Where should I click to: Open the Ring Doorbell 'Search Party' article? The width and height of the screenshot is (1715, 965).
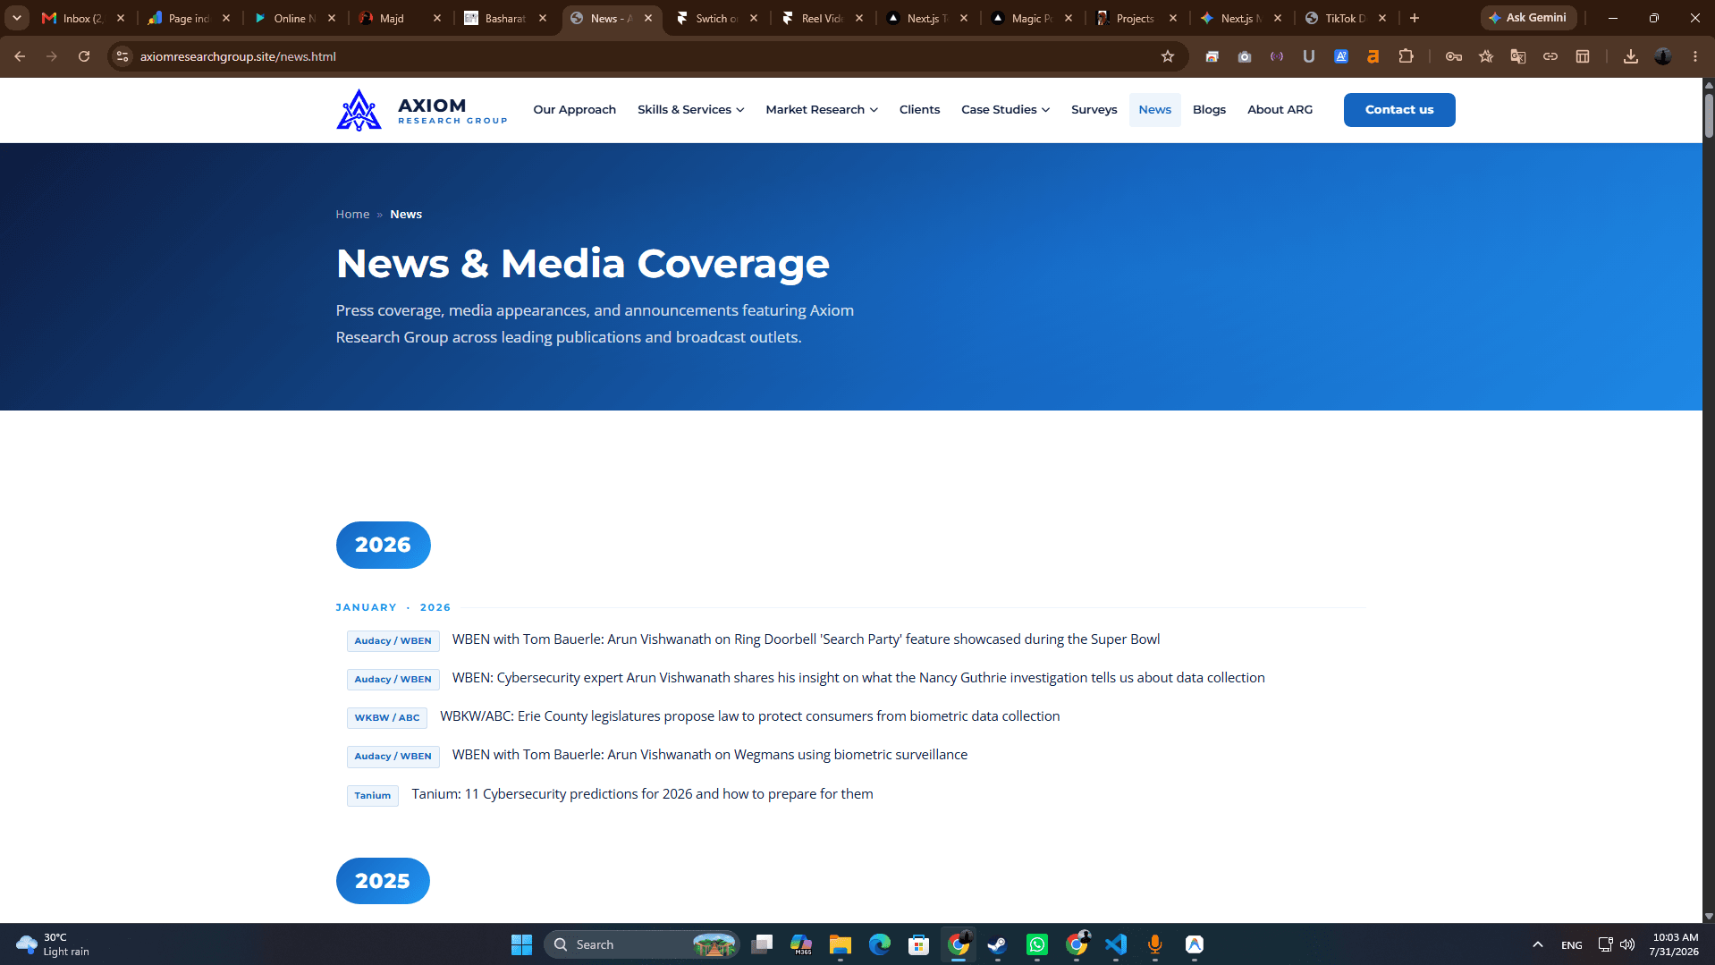pyautogui.click(x=806, y=639)
